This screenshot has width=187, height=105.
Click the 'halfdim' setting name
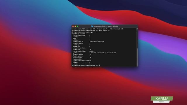pyautogui.click(x=75, y=40)
